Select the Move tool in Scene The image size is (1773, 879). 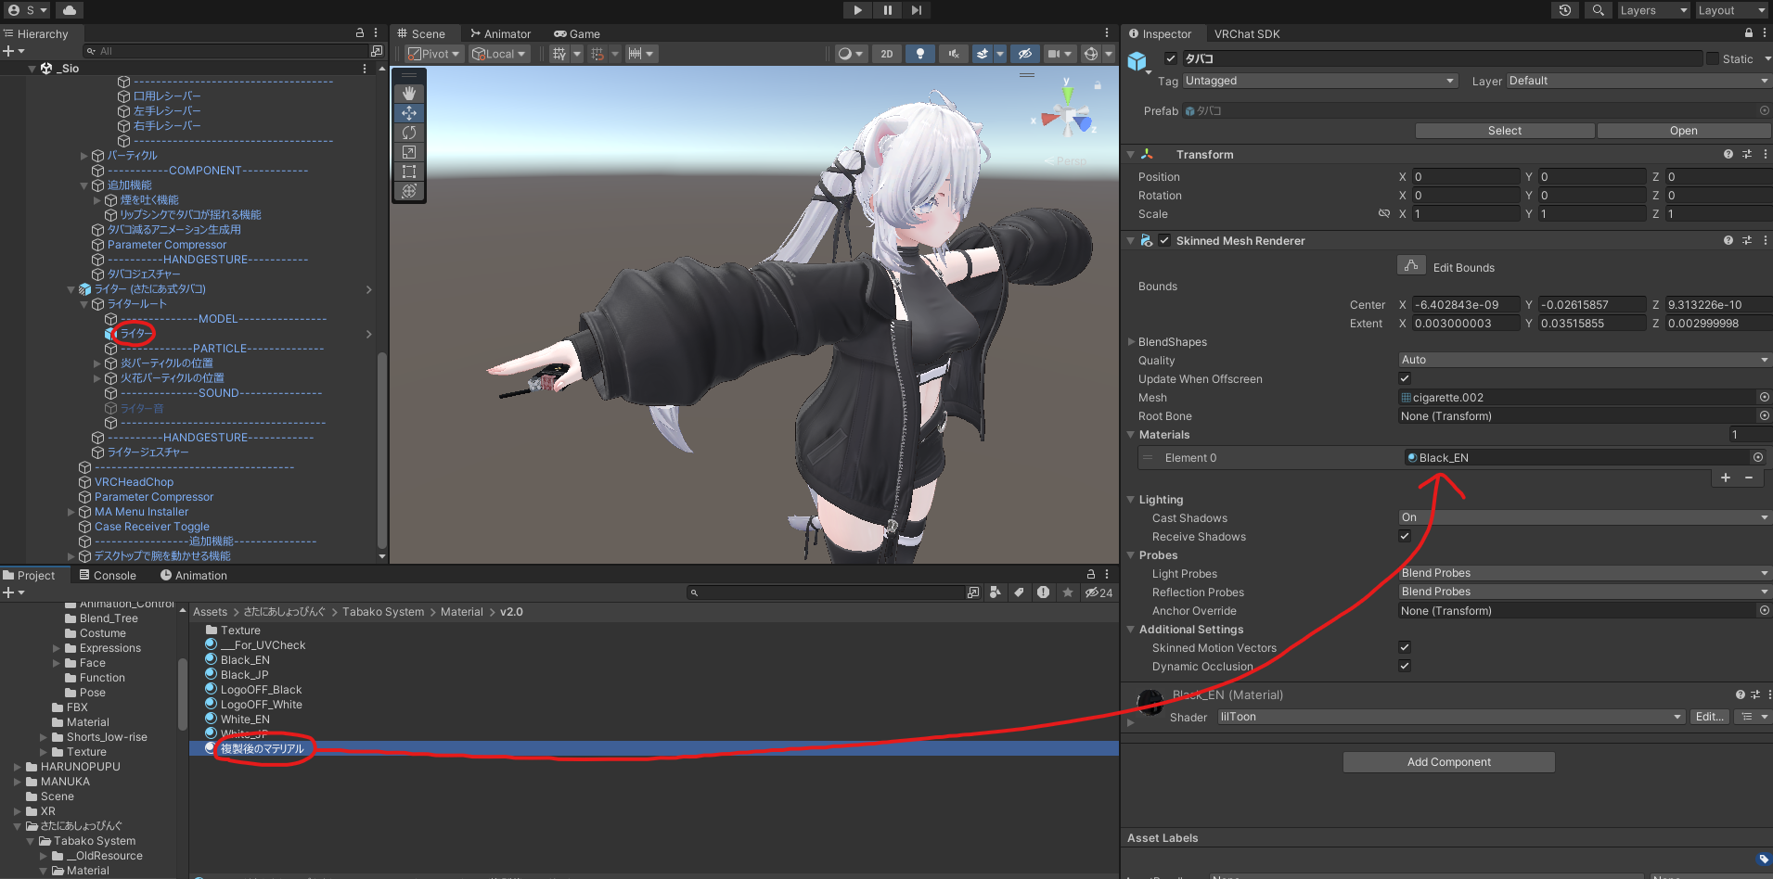click(409, 113)
